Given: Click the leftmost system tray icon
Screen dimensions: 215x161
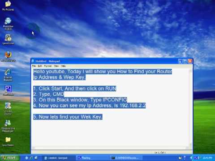Looking at the screenshot, I should tap(180, 158).
